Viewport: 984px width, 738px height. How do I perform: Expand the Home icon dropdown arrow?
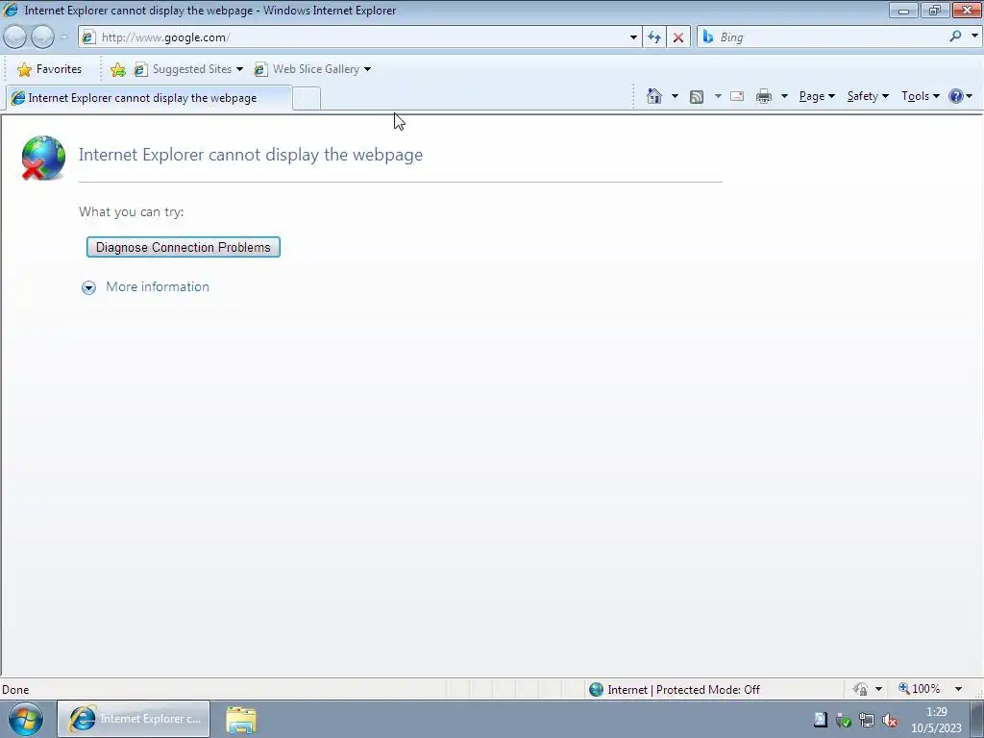pyautogui.click(x=675, y=96)
